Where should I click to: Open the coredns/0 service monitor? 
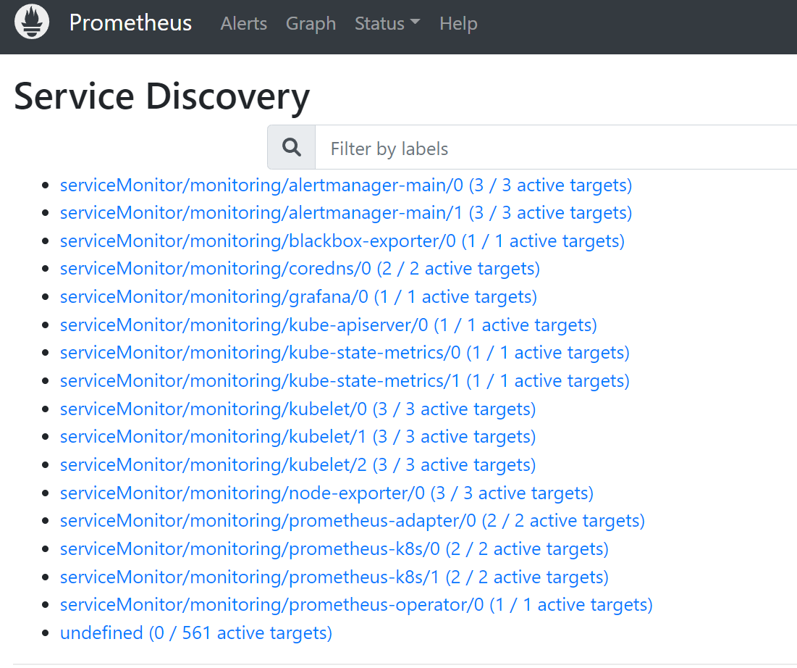pyautogui.click(x=300, y=269)
